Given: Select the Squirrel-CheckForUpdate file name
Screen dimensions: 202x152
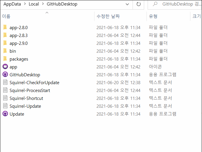Looking at the screenshot, I should pos(34,83).
